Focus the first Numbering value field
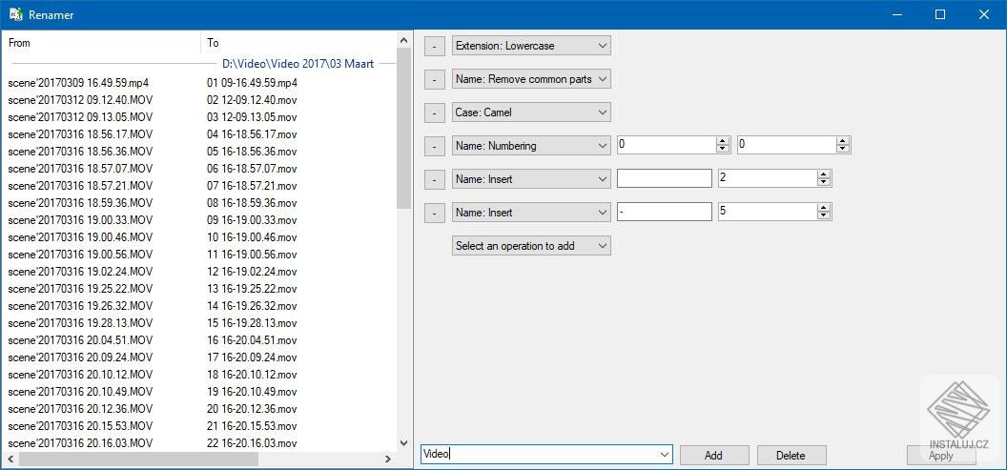The height and width of the screenshot is (470, 1007). tap(666, 145)
